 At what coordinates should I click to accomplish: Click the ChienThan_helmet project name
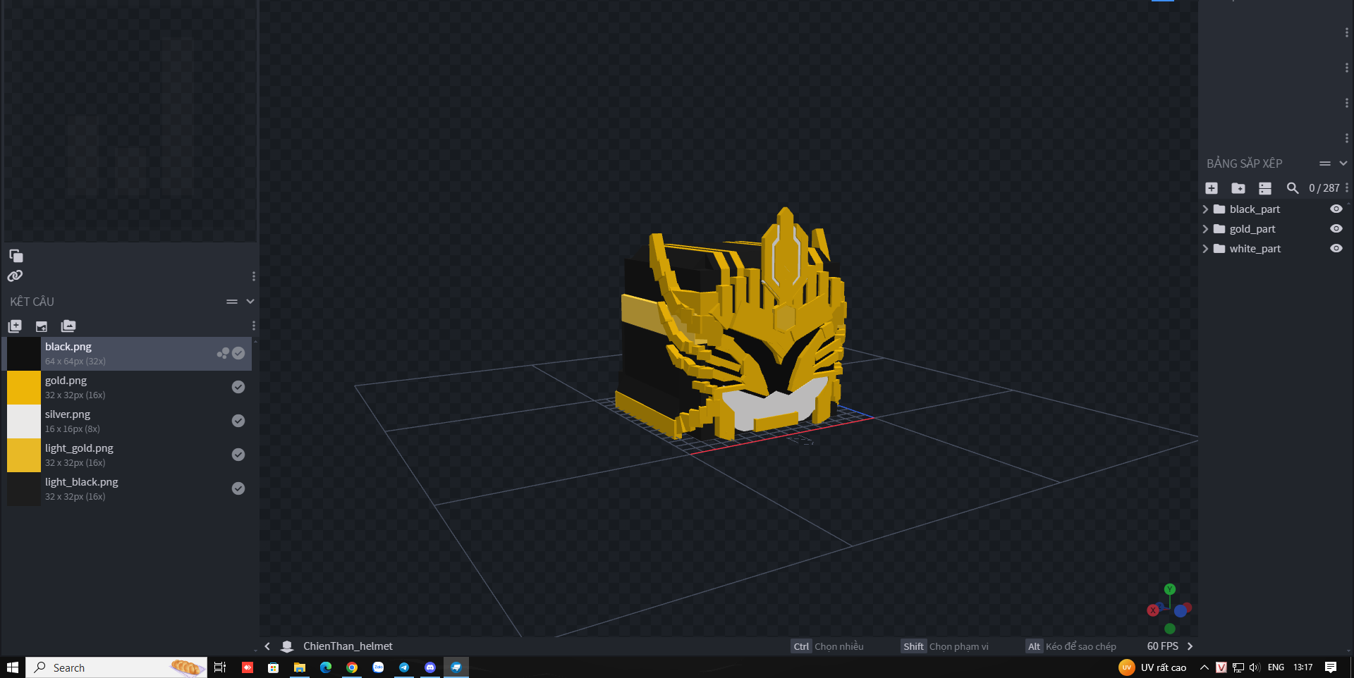coord(348,646)
